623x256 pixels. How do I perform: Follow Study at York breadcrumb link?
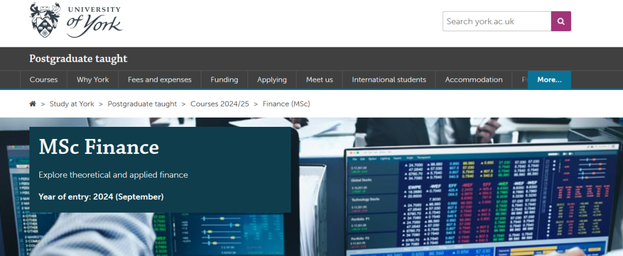tap(72, 104)
